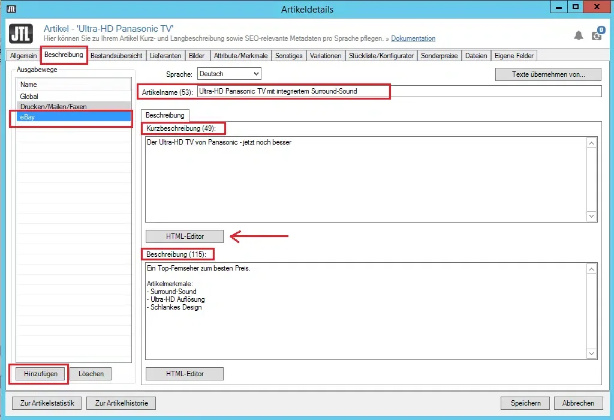Image resolution: width=614 pixels, height=420 pixels.
Task: Select the Bilder tab
Action: coord(197,56)
